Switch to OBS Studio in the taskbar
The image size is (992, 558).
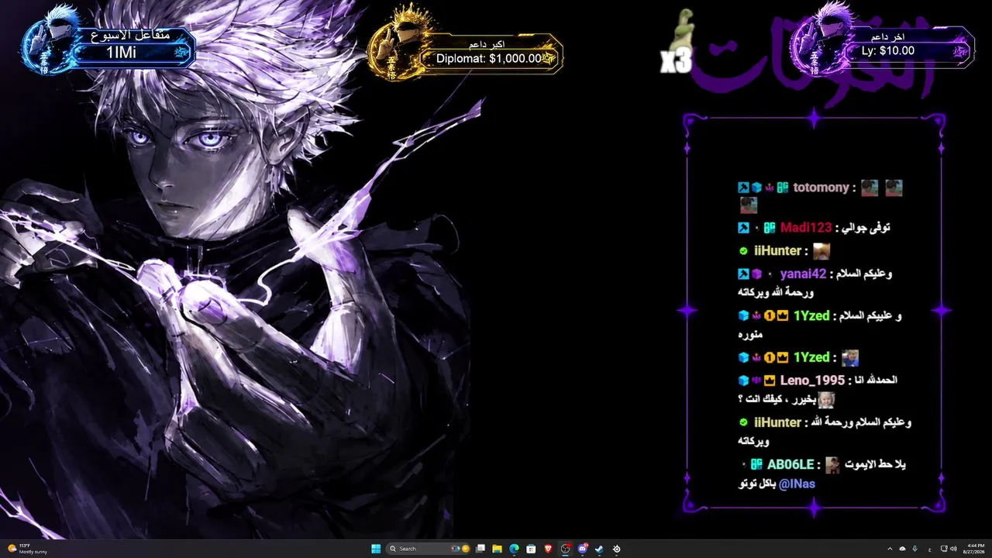coord(566,549)
